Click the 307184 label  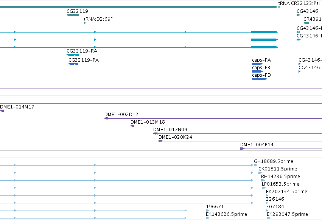275,207
